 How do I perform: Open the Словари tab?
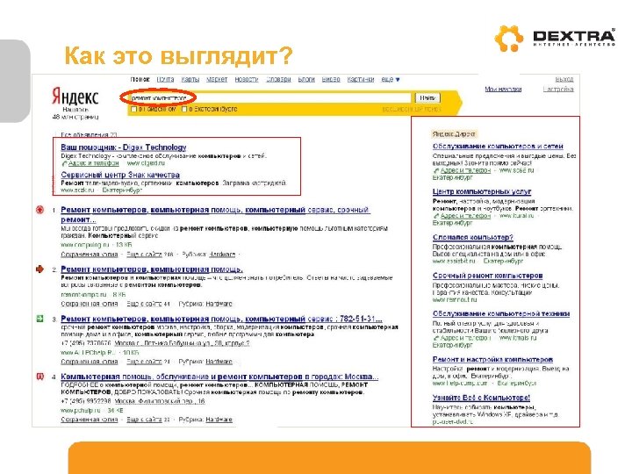(278, 79)
